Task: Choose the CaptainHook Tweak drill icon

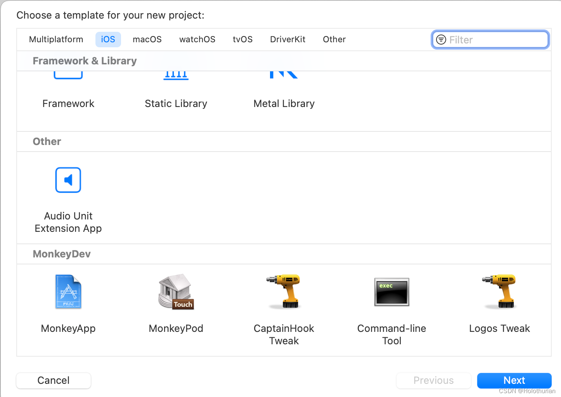Action: [284, 292]
